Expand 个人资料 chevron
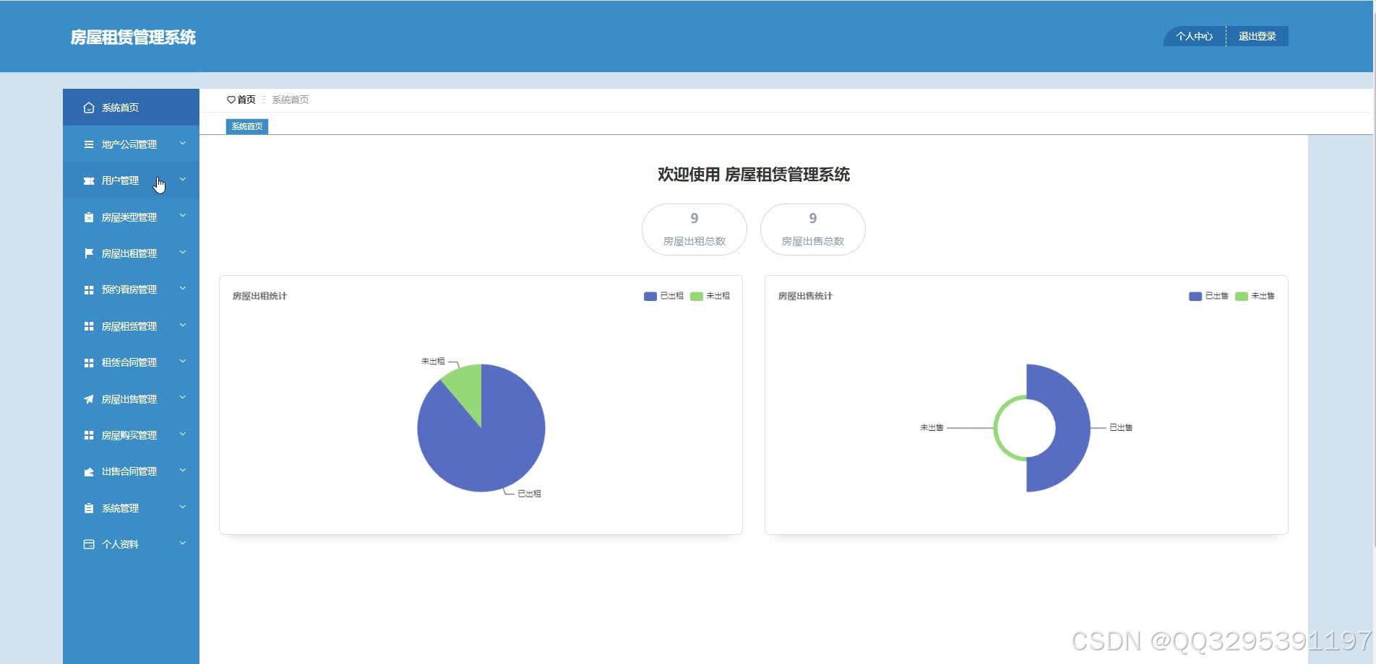1376x664 pixels. 183,543
